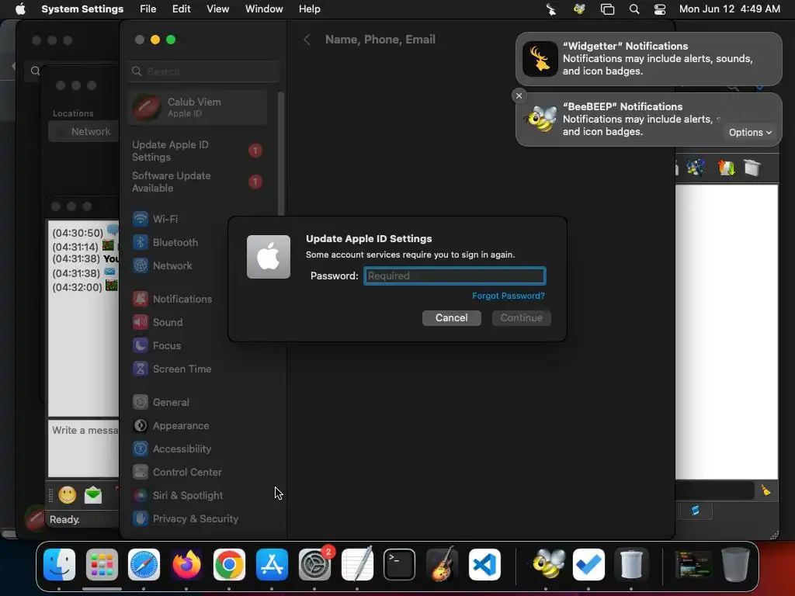Dismiss the BeeBEEP notification with X
The height and width of the screenshot is (596, 795).
(519, 95)
